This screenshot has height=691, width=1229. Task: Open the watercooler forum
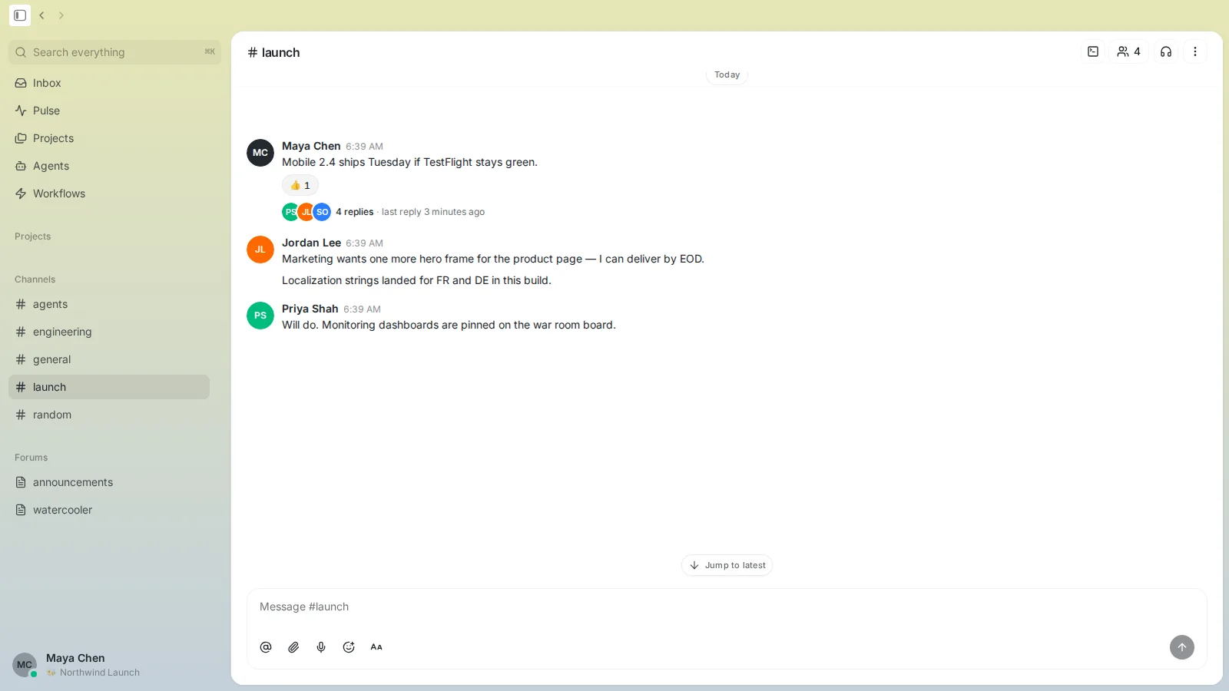[x=109, y=510]
